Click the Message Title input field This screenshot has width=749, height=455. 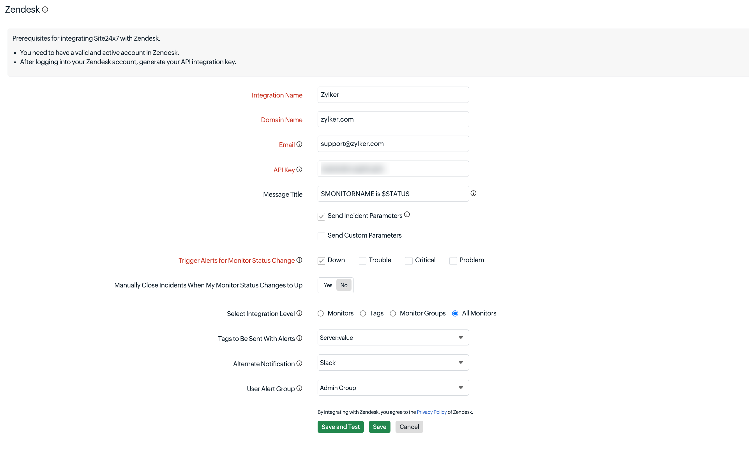point(393,194)
